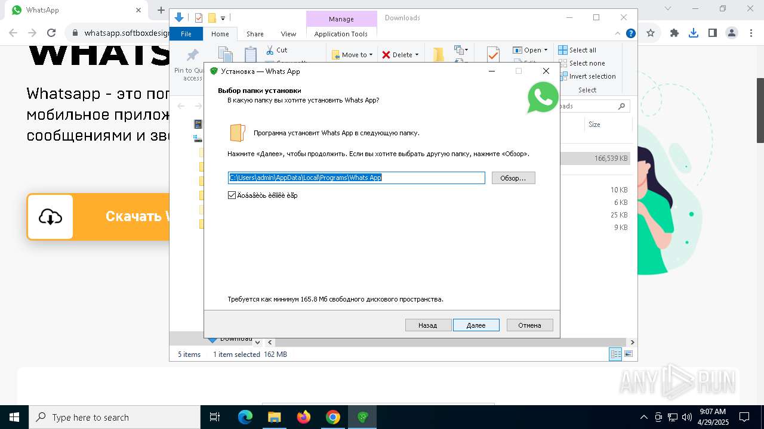Click the Explorer search magnifier icon

(x=621, y=106)
